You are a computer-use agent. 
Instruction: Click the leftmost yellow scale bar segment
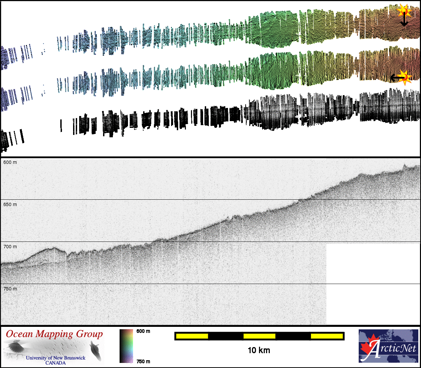tap(192, 336)
